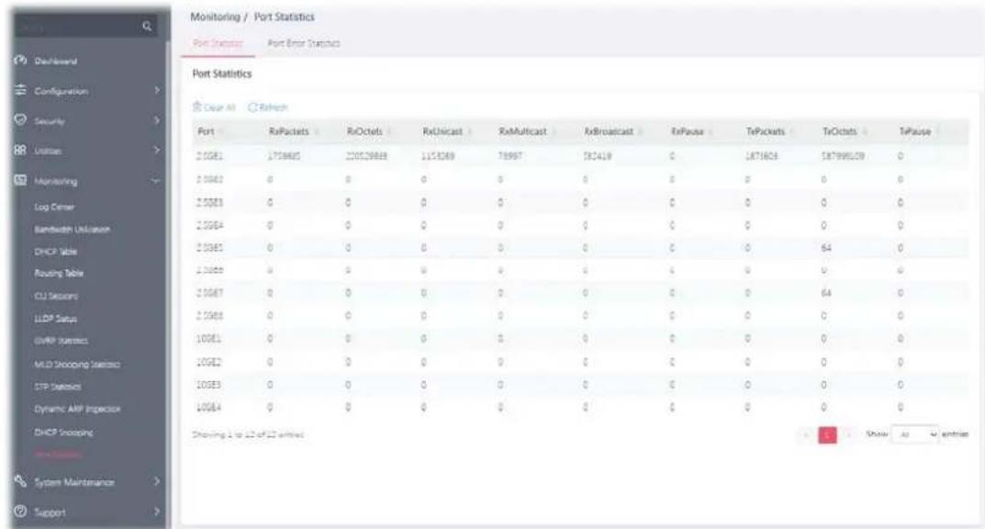Select the 10GE1 port row
985x529 pixels.
click(x=580, y=339)
